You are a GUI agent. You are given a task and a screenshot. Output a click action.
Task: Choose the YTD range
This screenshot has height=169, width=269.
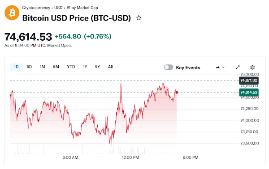pyautogui.click(x=71, y=67)
